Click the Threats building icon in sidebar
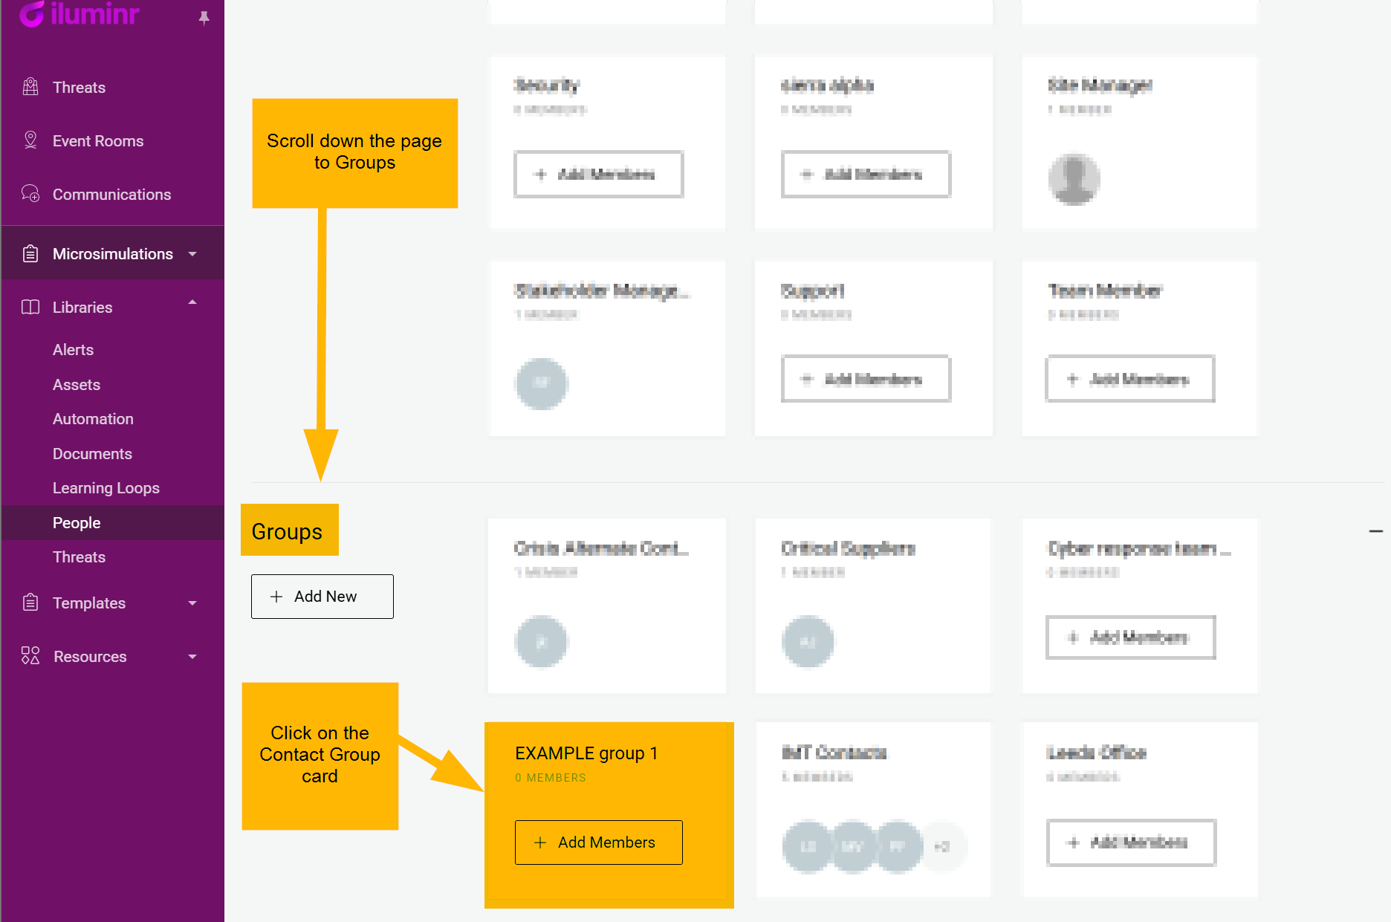The height and width of the screenshot is (922, 1391). (30, 87)
